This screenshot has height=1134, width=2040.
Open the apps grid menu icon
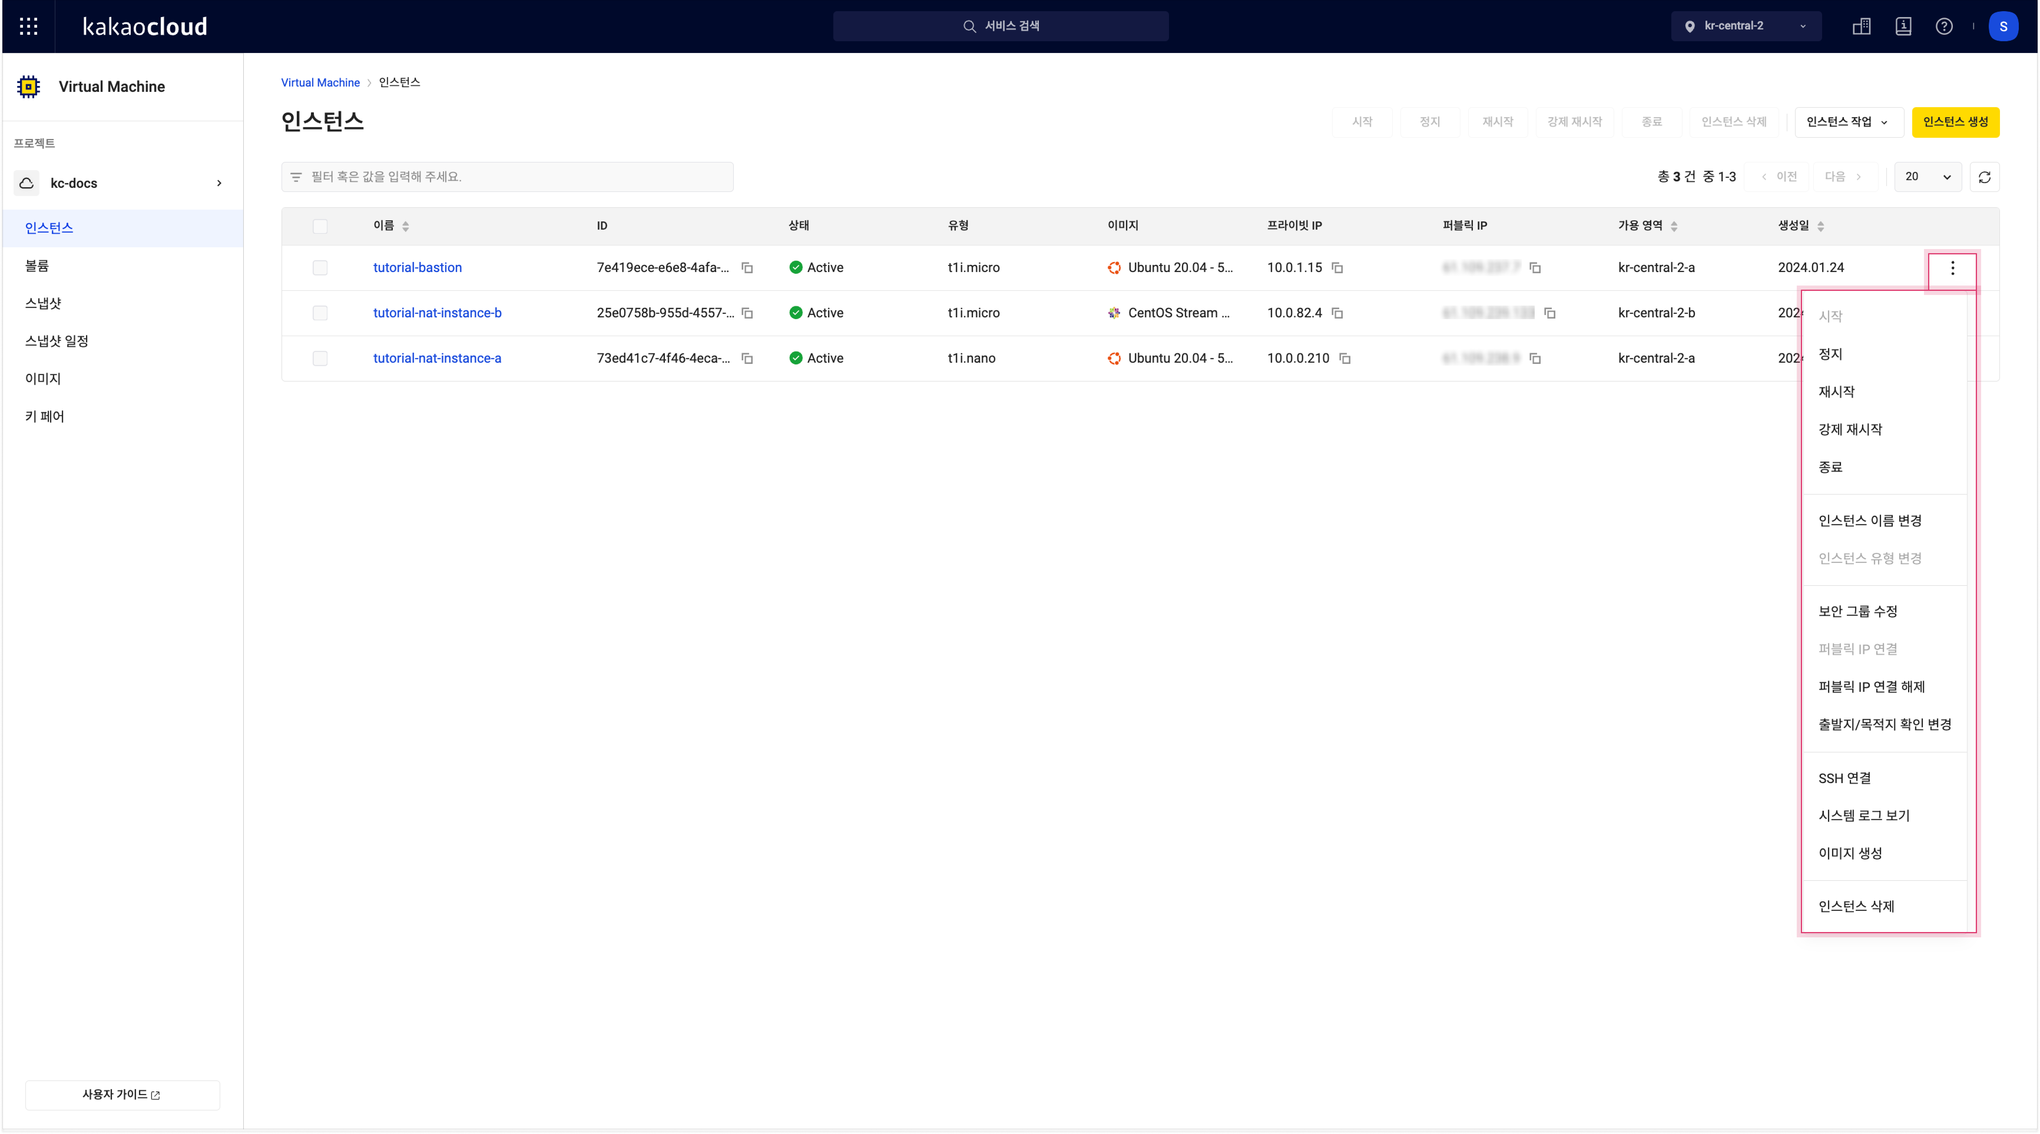coord(29,26)
